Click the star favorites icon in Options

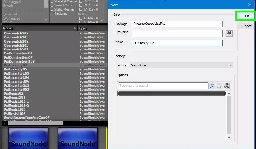coord(219,86)
